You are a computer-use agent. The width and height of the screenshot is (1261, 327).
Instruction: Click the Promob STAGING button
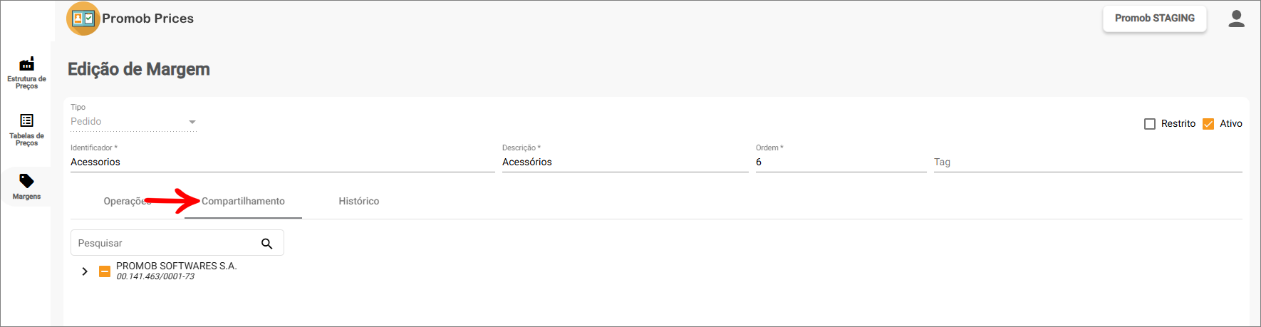[1154, 19]
